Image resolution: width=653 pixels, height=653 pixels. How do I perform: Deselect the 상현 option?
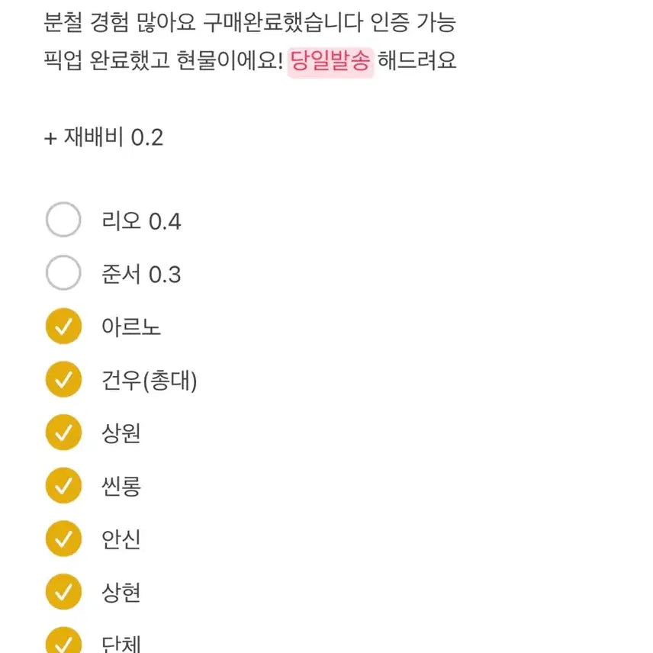click(x=63, y=592)
